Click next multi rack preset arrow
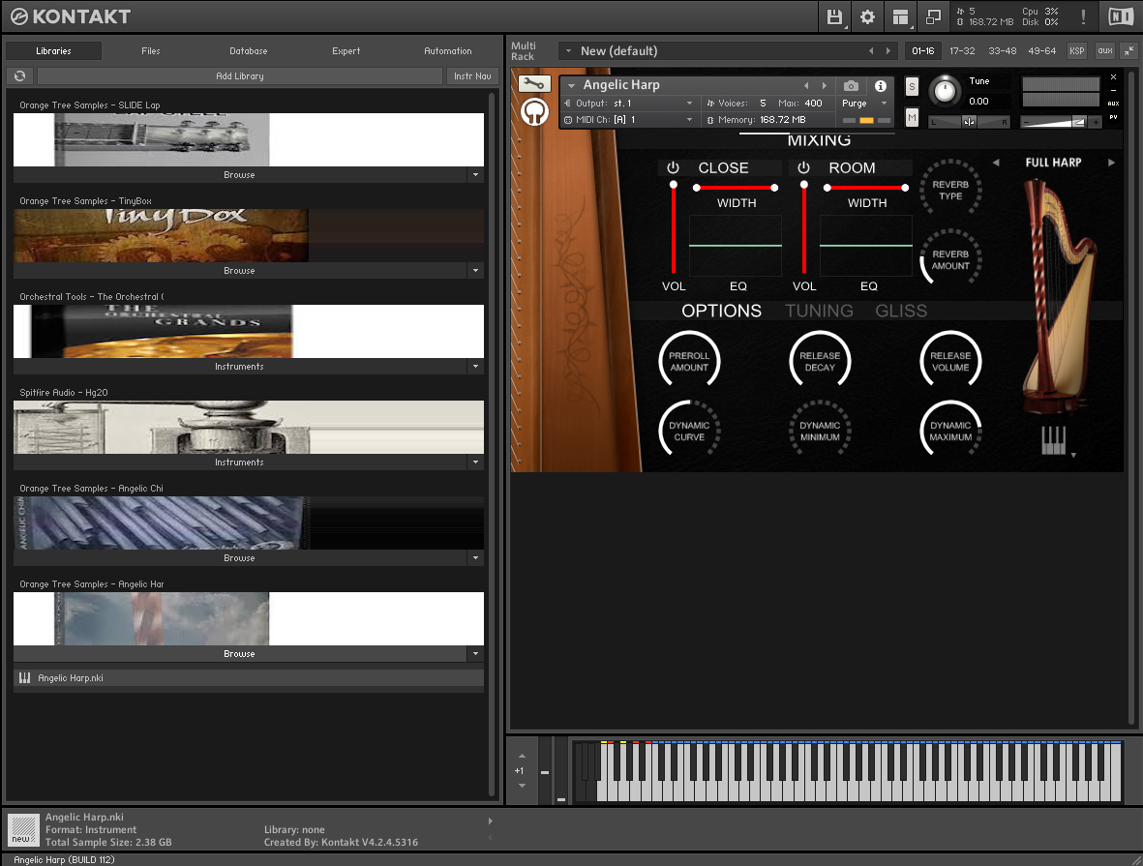This screenshot has width=1143, height=866. (887, 51)
